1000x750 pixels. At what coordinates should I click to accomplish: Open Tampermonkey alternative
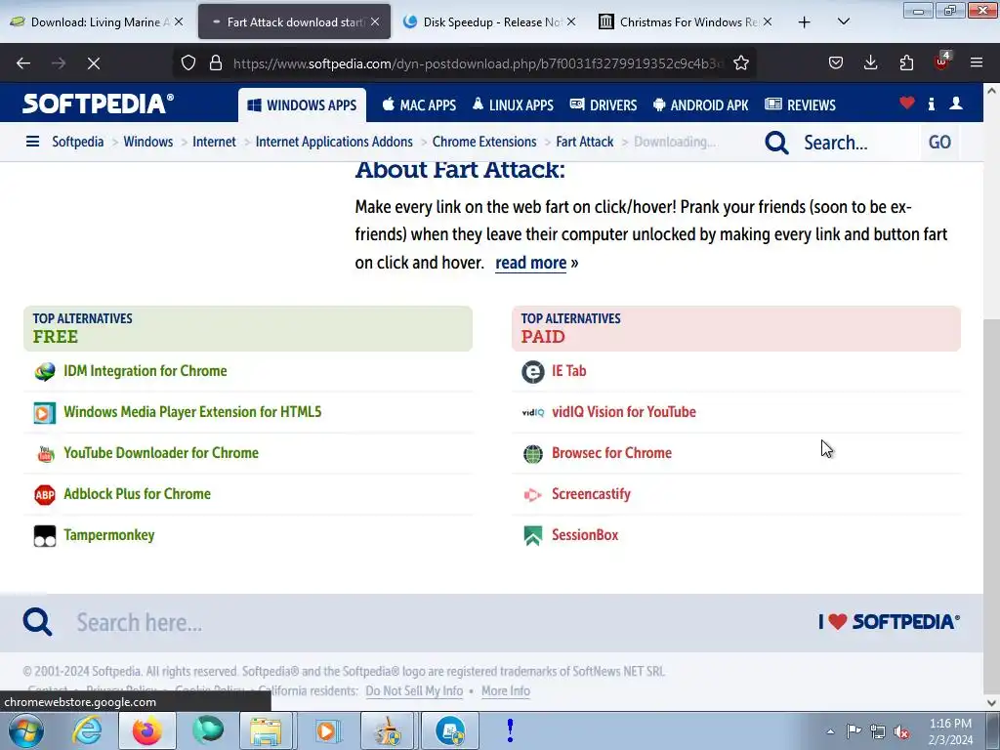click(x=109, y=535)
